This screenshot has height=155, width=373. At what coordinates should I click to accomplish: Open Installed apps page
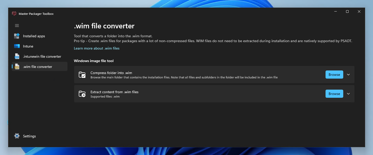pyautogui.click(x=40, y=36)
